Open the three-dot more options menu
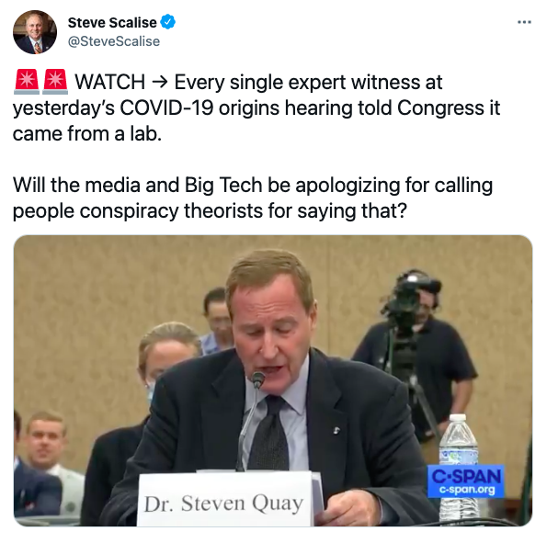This screenshot has width=547, height=543. coord(524,22)
